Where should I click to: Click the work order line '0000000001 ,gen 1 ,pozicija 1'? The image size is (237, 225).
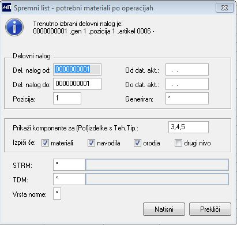(x=74, y=31)
